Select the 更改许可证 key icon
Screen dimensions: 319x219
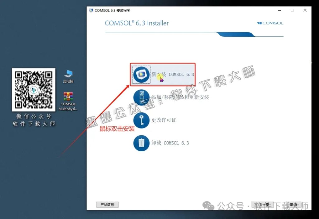click(141, 120)
